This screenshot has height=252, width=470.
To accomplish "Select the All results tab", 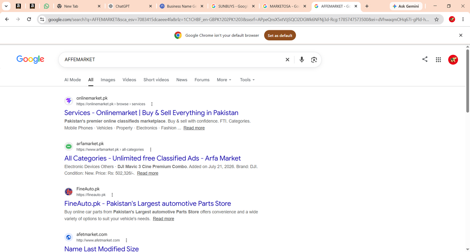I will [91, 80].
